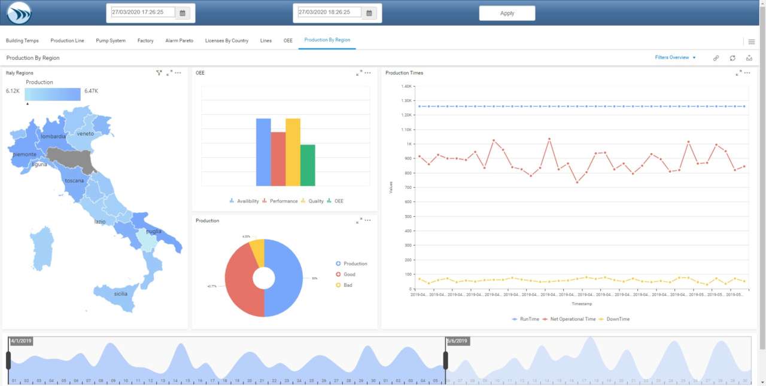Click the export dashboard icon

(749, 58)
